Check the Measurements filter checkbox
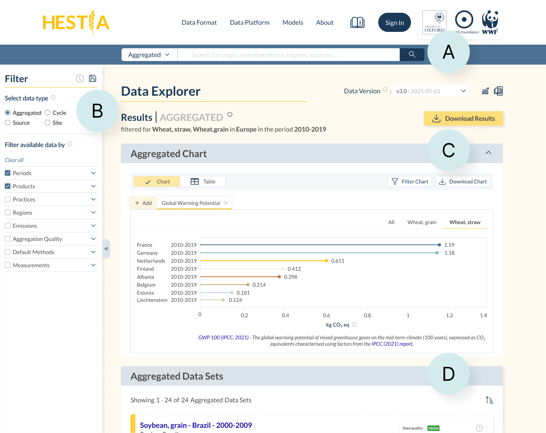The width and height of the screenshot is (546, 433). point(8,265)
